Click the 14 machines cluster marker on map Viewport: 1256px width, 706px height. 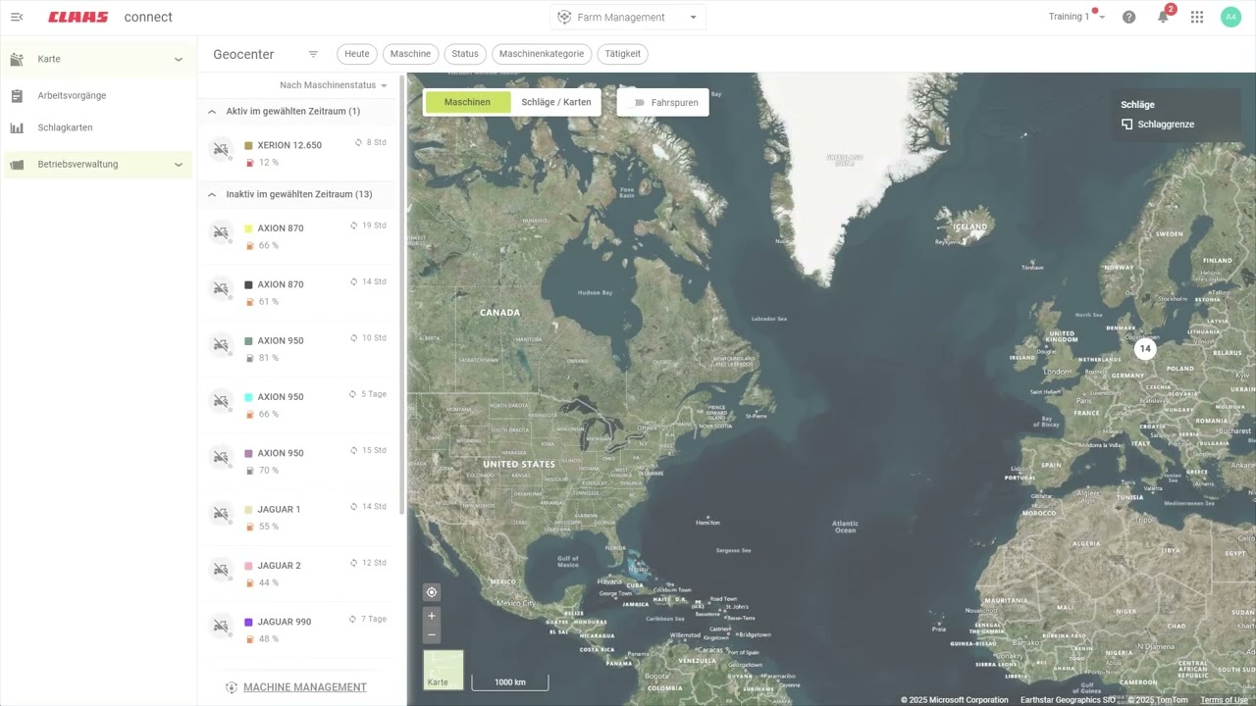[1145, 348]
